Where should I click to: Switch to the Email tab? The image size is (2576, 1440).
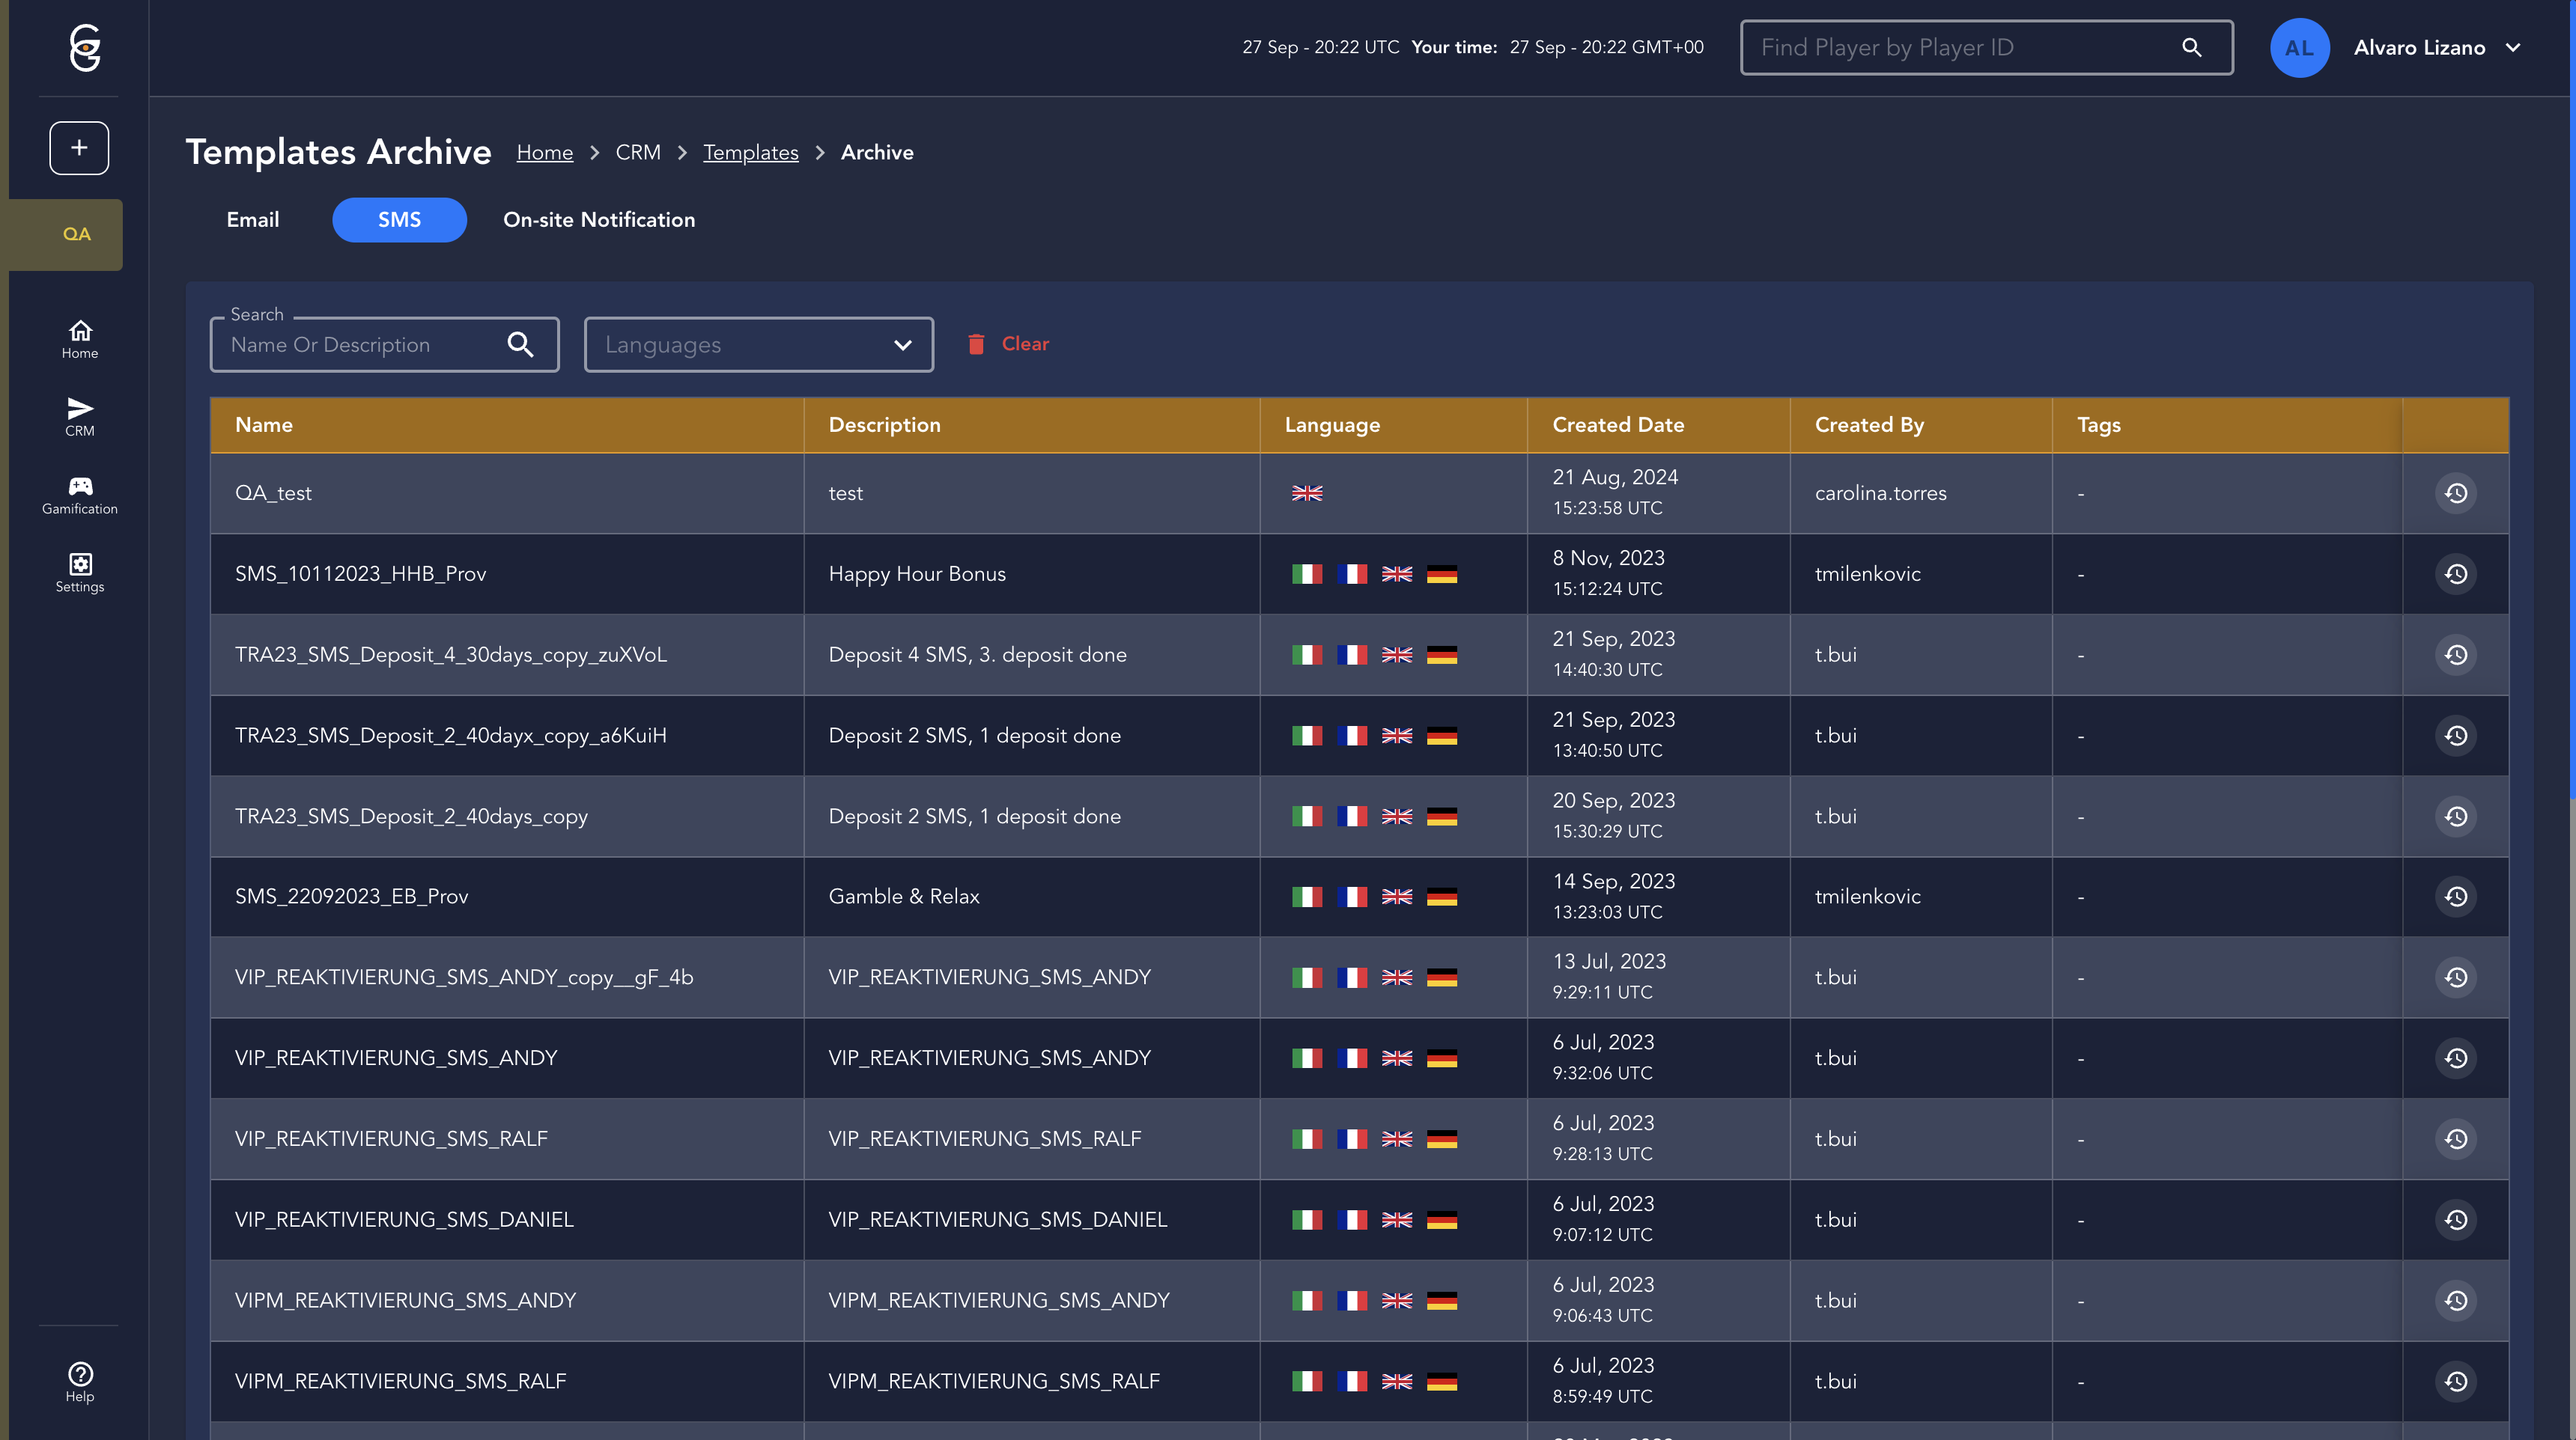click(252, 220)
